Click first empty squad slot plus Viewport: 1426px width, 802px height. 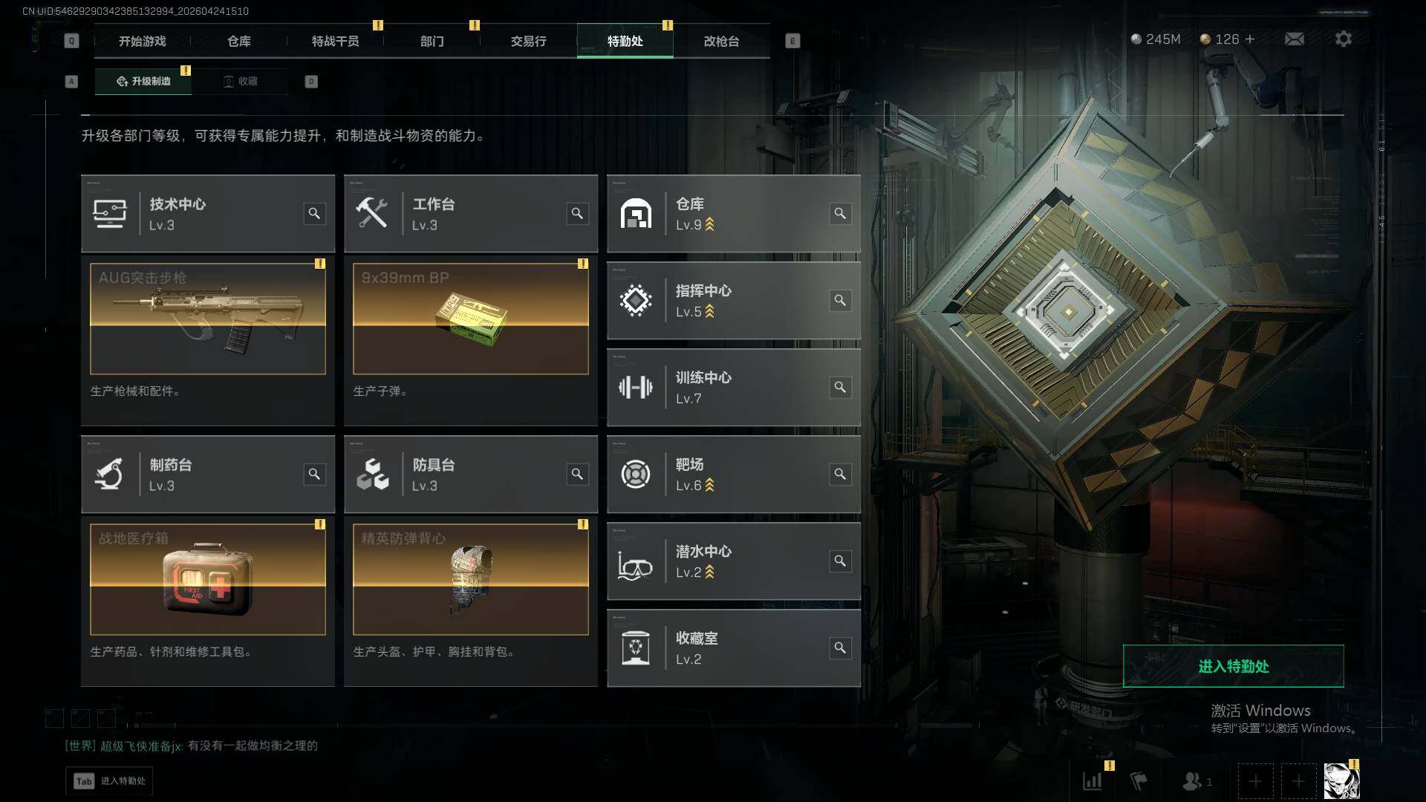point(1255,781)
